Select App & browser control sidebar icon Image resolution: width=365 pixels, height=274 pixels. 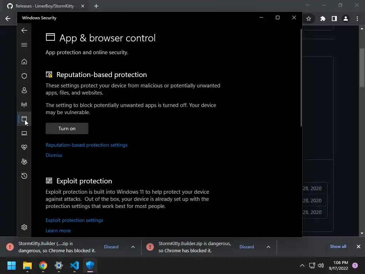tap(24, 119)
